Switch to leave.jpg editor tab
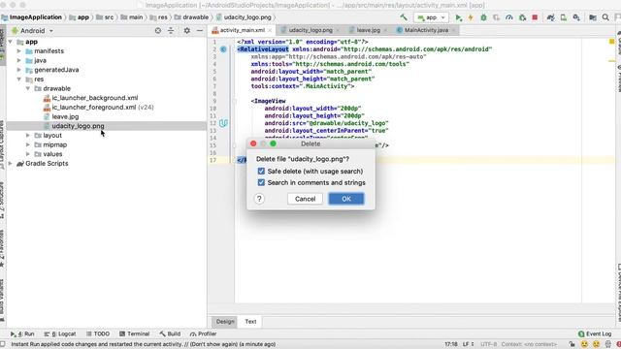The width and height of the screenshot is (621, 349). point(368,30)
